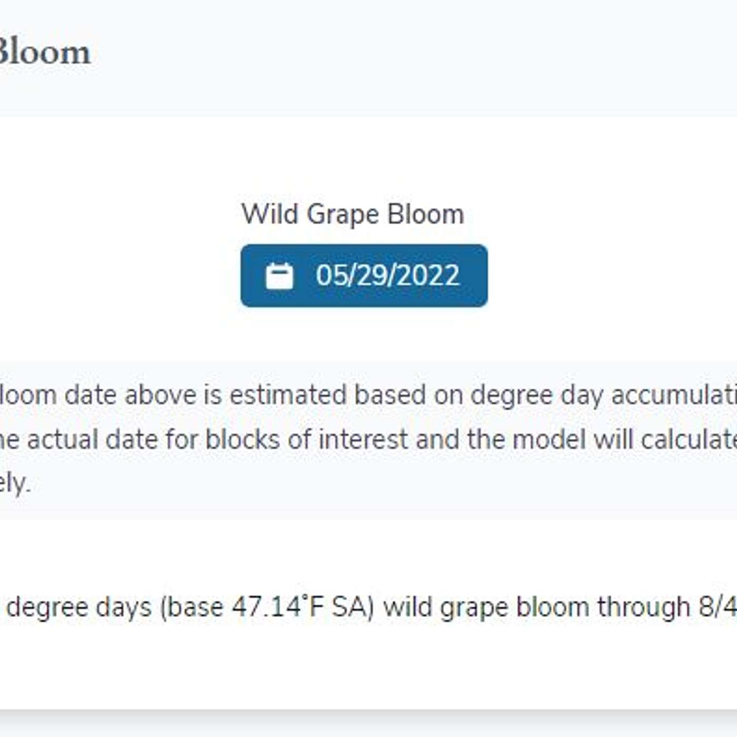Viewport: 737px width, 737px height.
Task: Click the '47.14°F' base temperature value
Action: pos(277,607)
